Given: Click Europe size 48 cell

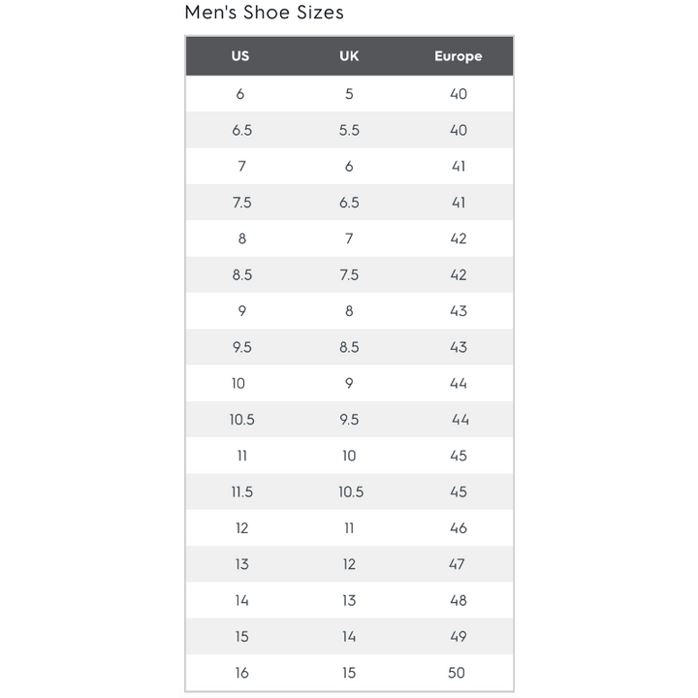Looking at the screenshot, I should pos(458,601).
